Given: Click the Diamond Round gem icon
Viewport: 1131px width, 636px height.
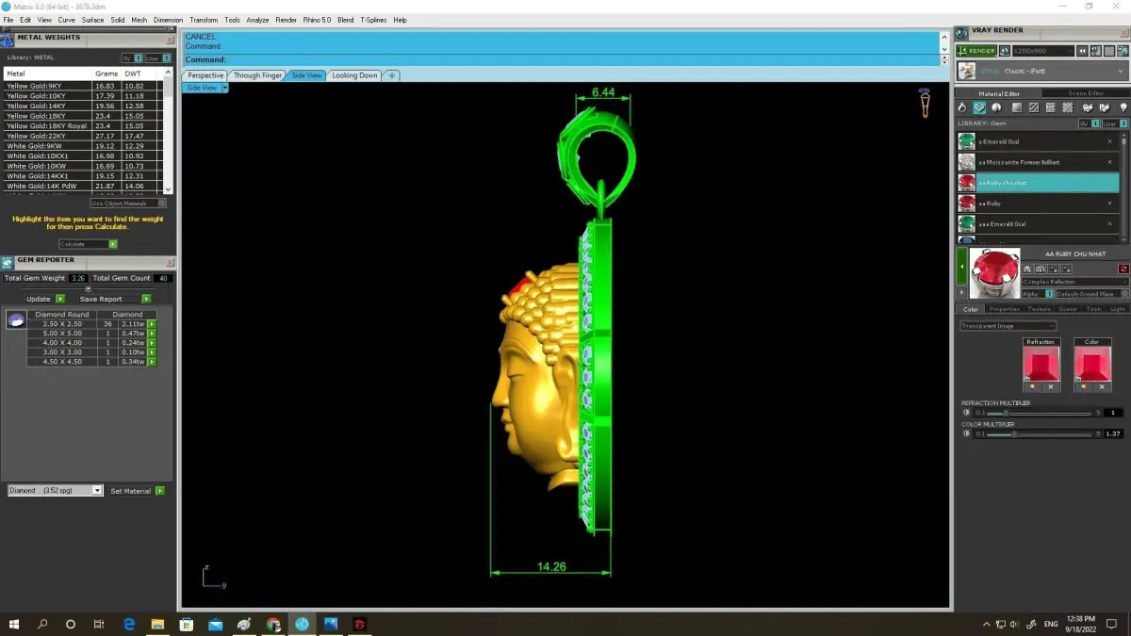Looking at the screenshot, I should pyautogui.click(x=15, y=320).
